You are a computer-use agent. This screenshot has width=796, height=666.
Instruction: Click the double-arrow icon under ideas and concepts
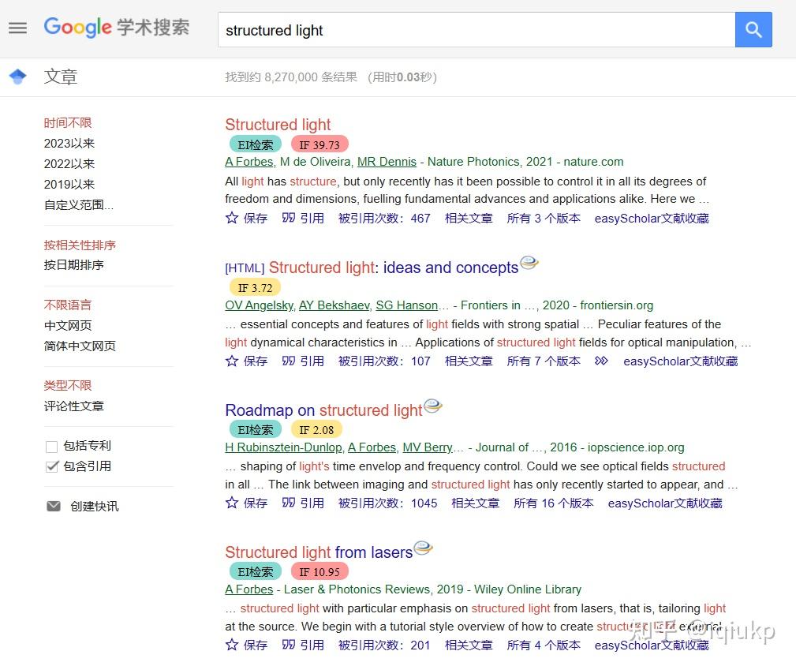click(600, 361)
